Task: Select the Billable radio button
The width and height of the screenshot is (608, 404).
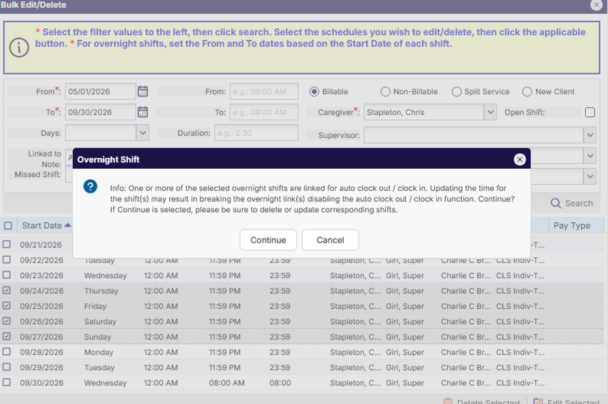Action: point(314,92)
